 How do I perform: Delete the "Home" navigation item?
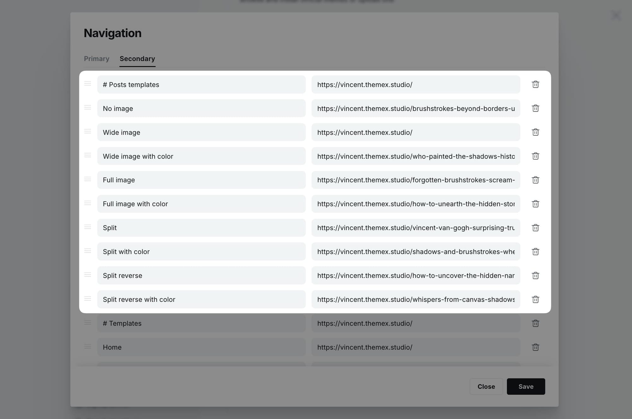click(535, 347)
